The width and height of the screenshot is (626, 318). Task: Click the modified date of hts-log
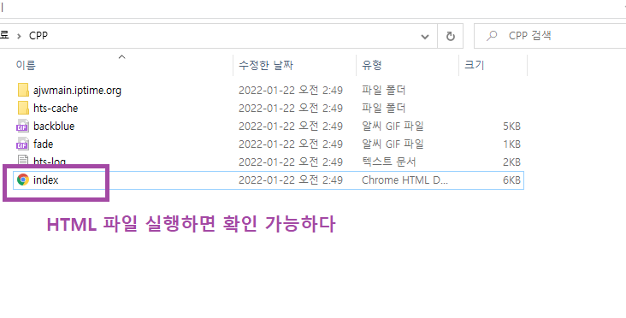pos(291,162)
